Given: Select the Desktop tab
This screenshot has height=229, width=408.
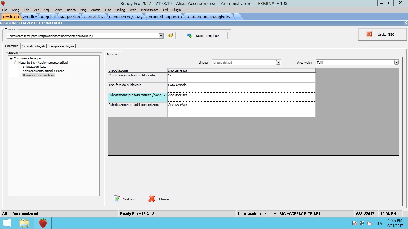Looking at the screenshot, I should point(11,17).
